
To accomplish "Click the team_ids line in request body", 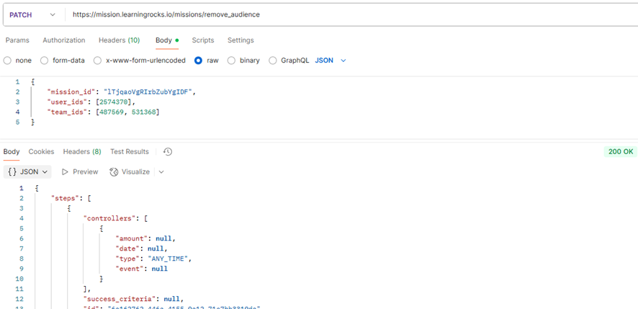I will point(103,112).
